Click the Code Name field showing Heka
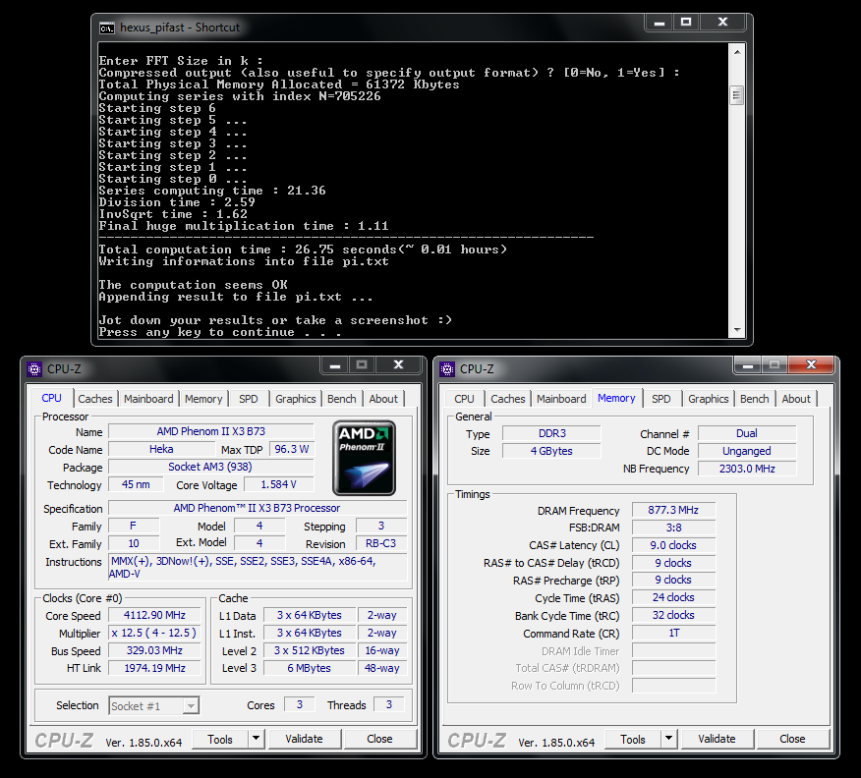The image size is (861, 778). click(x=161, y=449)
